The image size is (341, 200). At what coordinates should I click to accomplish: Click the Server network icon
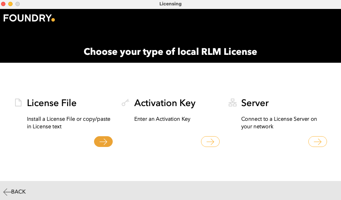233,103
